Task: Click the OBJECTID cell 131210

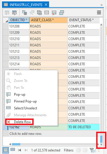Action: pos(19,39)
